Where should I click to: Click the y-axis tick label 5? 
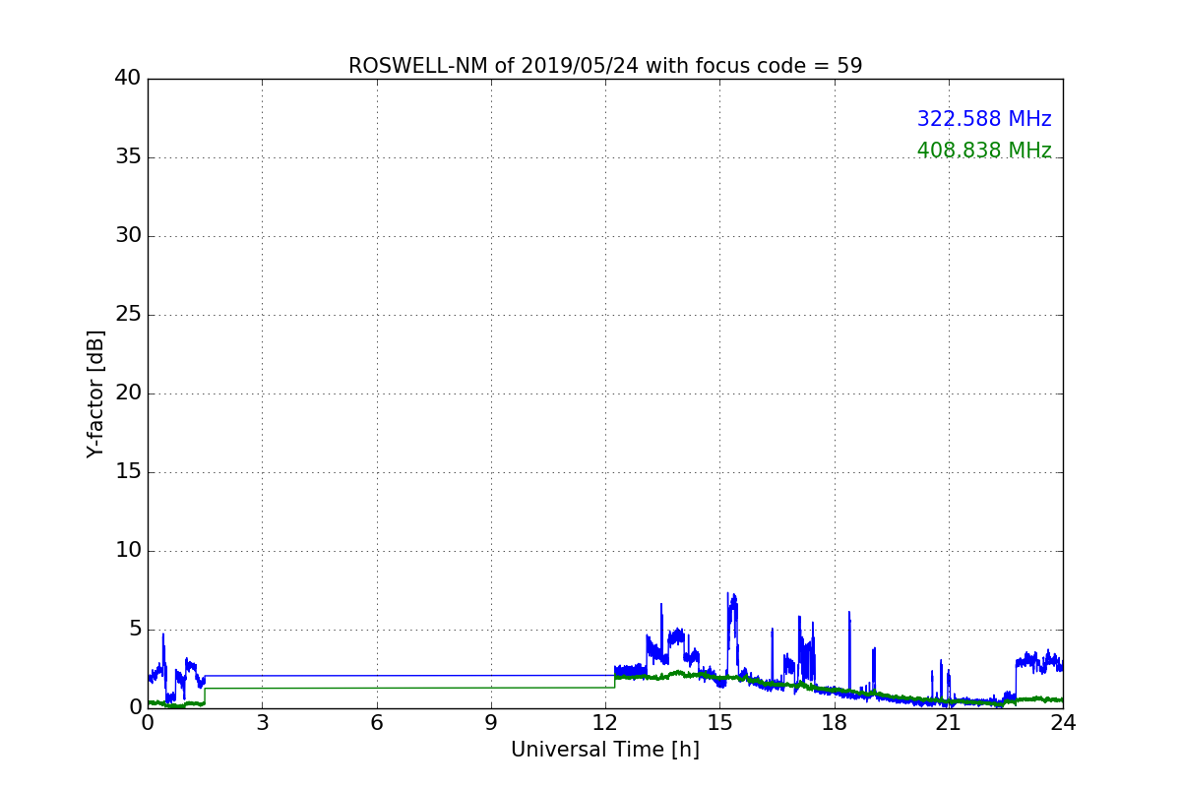pos(135,630)
